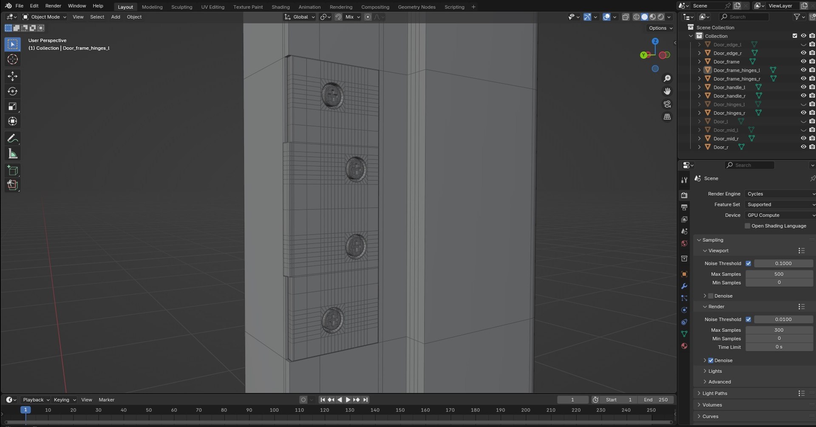Image resolution: width=816 pixels, height=427 pixels.
Task: Select the Add Cube tool
Action: click(x=12, y=171)
